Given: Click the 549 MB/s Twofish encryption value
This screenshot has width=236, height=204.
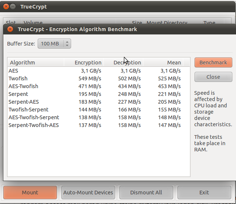Looking at the screenshot, I should click(x=90, y=78).
